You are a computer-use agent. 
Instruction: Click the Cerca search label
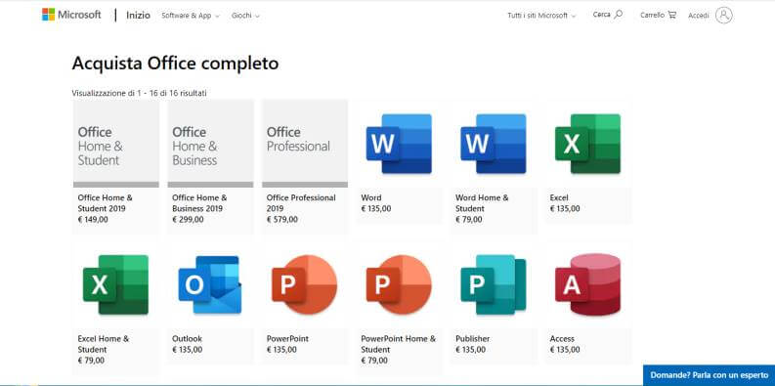601,15
